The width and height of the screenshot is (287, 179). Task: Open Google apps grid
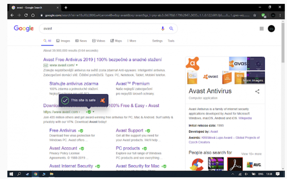coord(261,28)
